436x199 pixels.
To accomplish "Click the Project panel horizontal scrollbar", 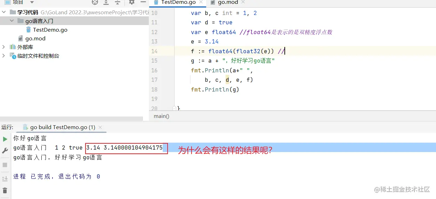I will (x=71, y=119).
